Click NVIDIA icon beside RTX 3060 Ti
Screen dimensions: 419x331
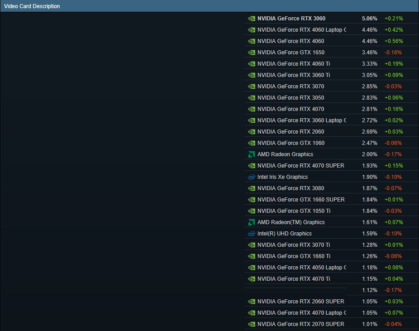252,75
